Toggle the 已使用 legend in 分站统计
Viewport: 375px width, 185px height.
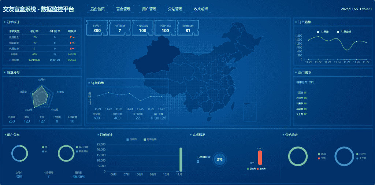(361, 154)
